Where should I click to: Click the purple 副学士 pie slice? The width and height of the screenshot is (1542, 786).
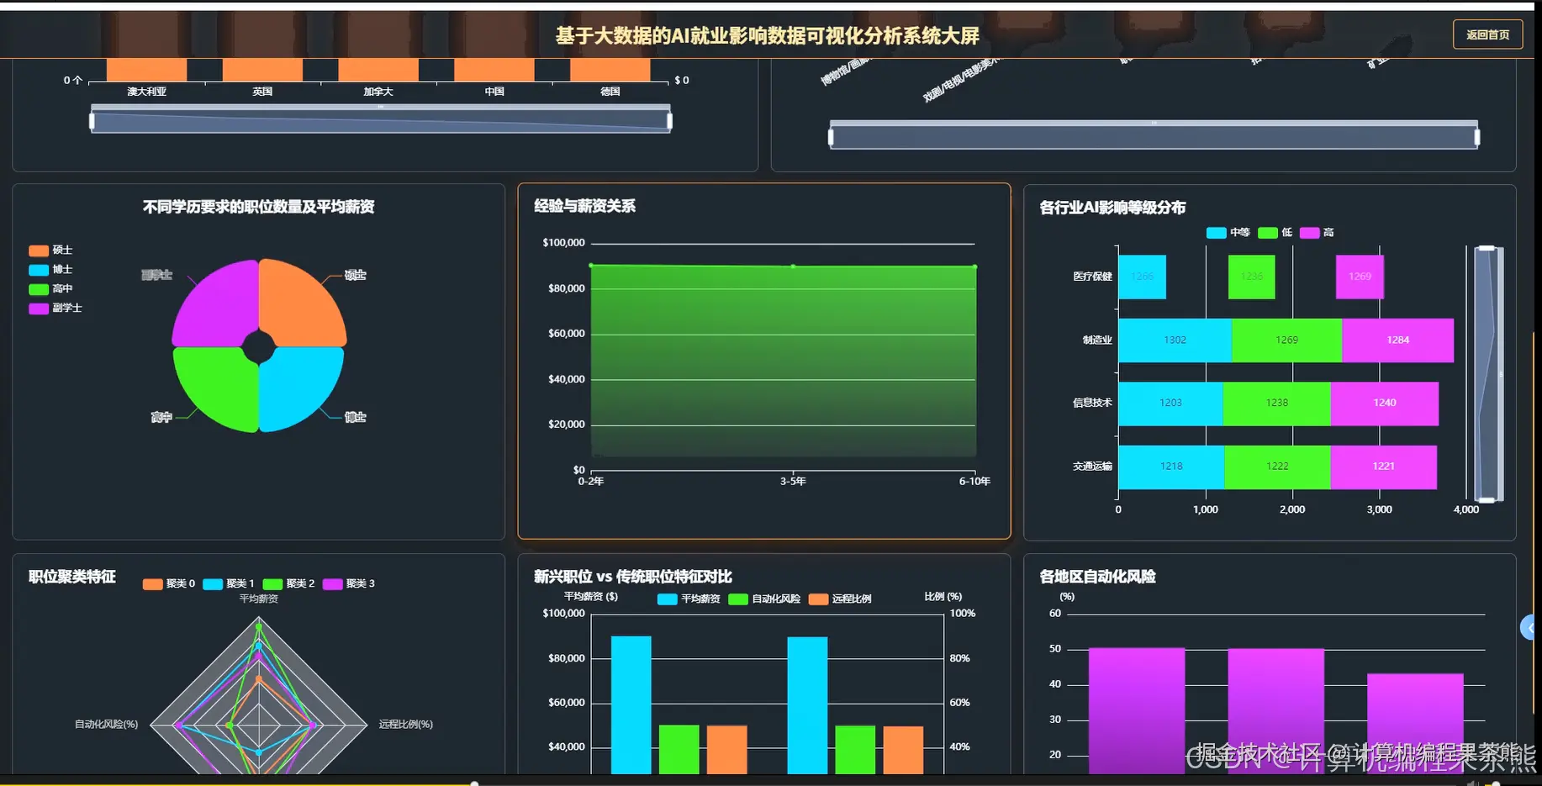point(217,303)
